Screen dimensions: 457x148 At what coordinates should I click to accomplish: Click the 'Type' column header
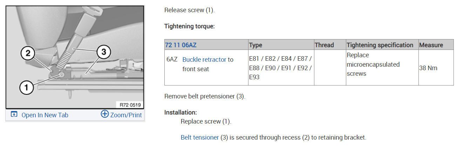point(255,45)
